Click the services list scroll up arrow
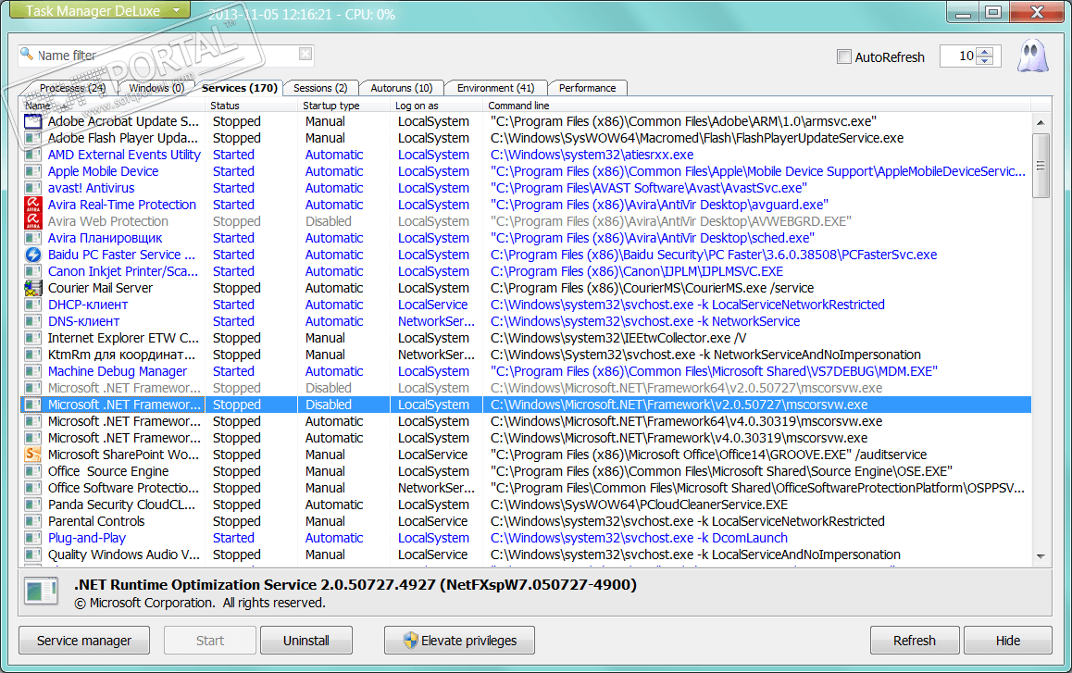The height and width of the screenshot is (673, 1072). 1040,122
